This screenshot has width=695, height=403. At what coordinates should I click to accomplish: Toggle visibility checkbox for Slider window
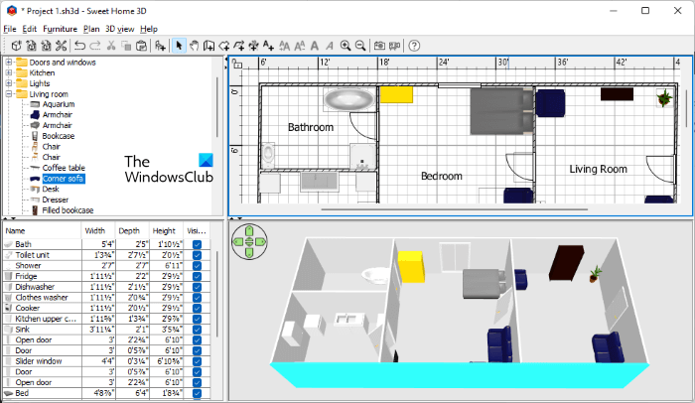coord(197,360)
